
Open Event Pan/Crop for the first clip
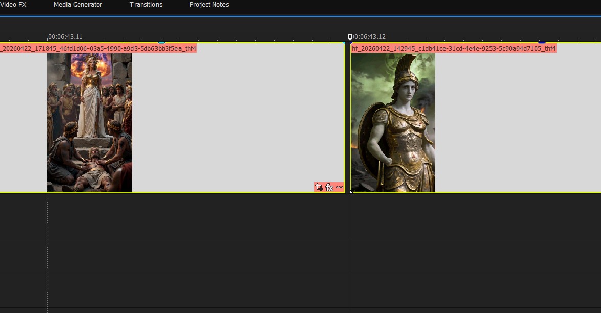click(x=319, y=187)
